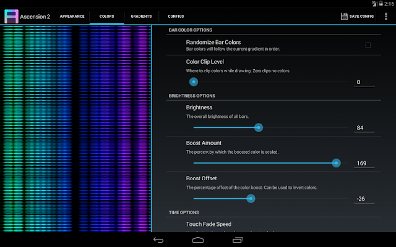The height and width of the screenshot is (247, 396).
Task: Edit the Brightness value field showing 84
Action: (364, 128)
